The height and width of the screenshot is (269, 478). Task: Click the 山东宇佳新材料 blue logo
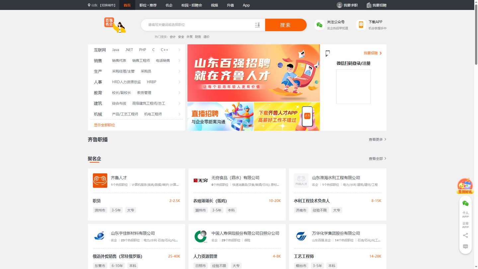coord(100,236)
